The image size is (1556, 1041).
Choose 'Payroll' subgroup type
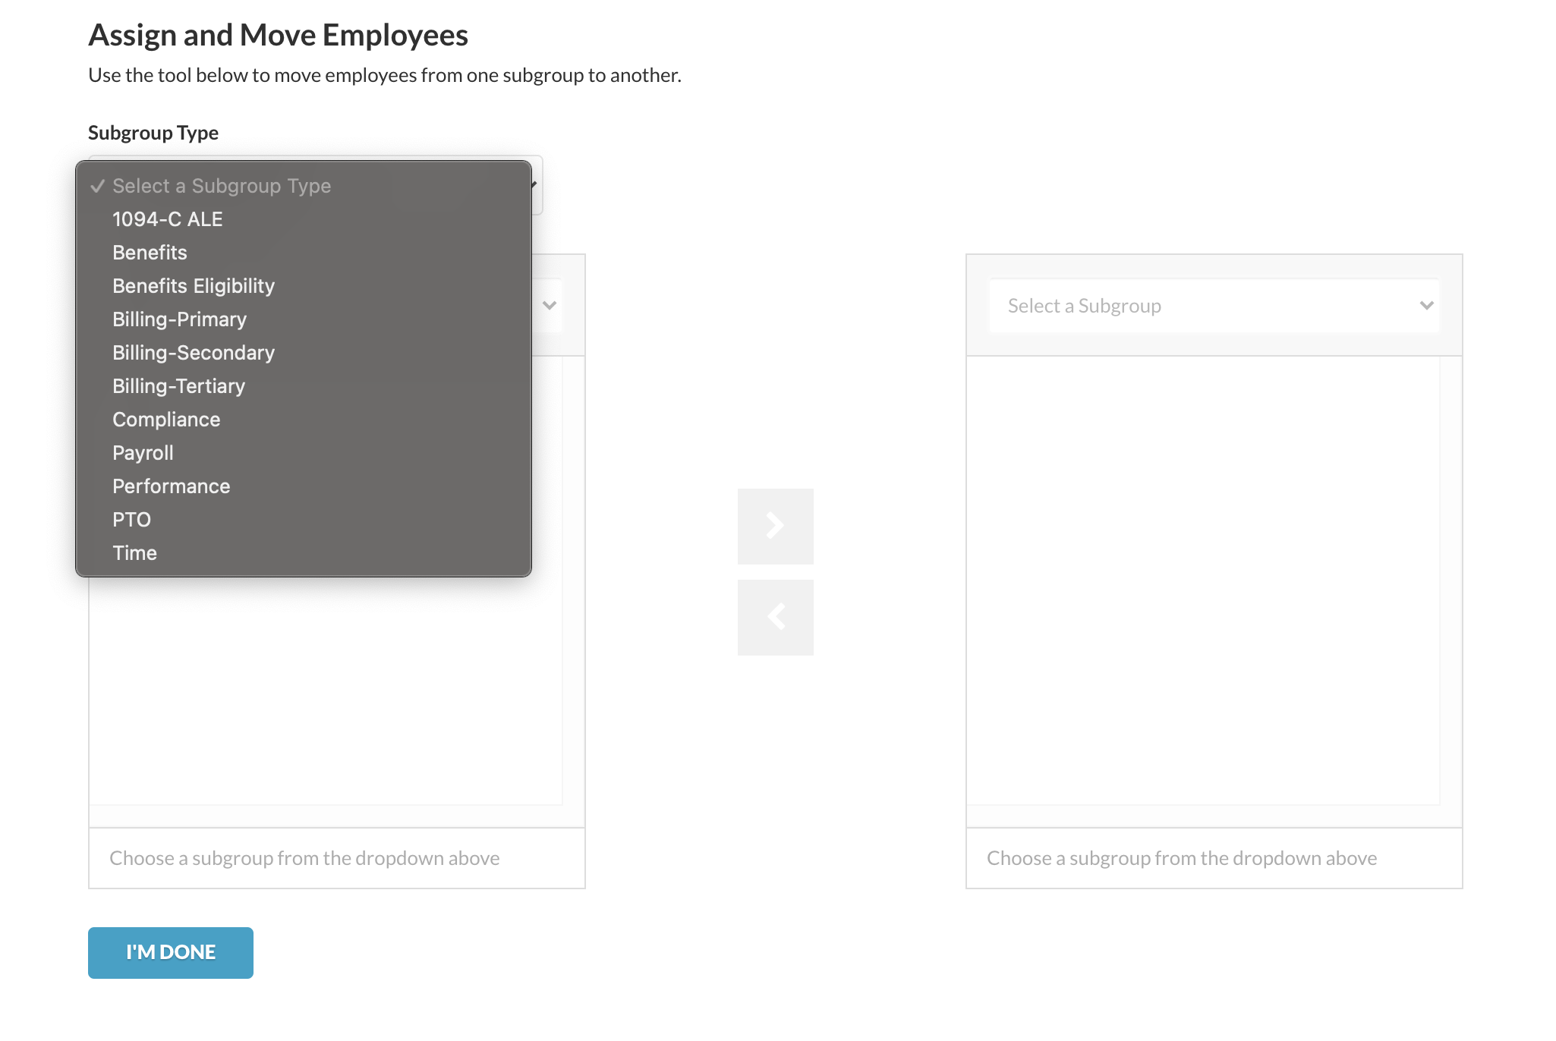[304, 453]
